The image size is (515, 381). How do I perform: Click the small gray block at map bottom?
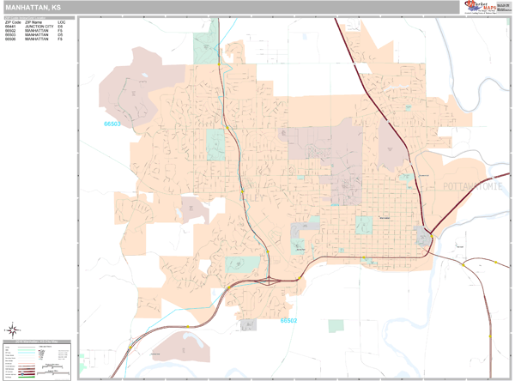coord(248,325)
